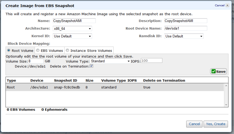Open the Ramdisk ID Use Default dropdown
234x134 pixels.
(x=184, y=36)
